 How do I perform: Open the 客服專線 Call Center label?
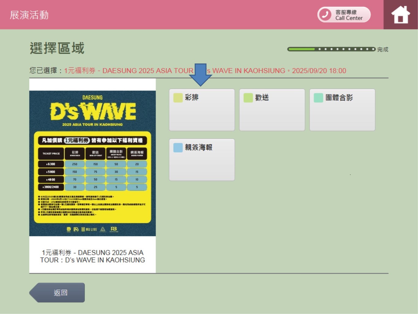click(x=349, y=15)
